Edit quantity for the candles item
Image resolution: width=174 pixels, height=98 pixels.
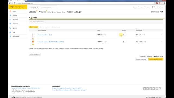[124, 35]
